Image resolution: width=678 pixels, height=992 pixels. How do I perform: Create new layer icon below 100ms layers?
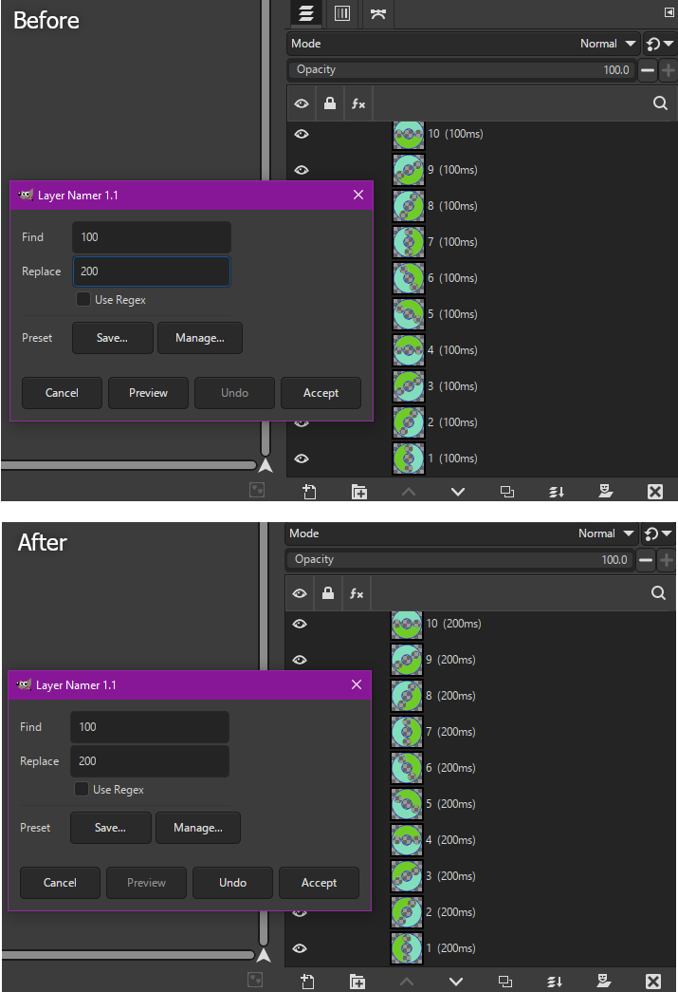coord(309,492)
